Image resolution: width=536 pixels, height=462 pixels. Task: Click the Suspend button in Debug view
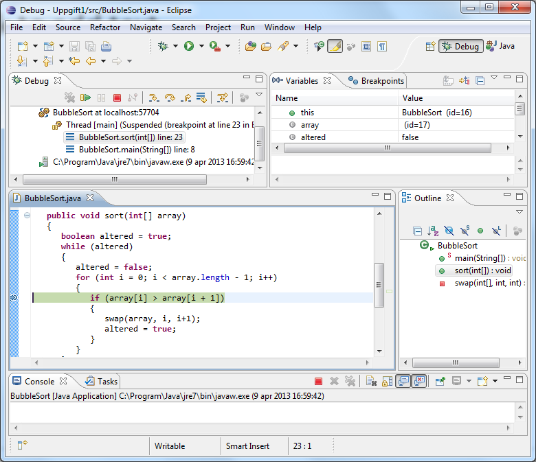point(101,98)
